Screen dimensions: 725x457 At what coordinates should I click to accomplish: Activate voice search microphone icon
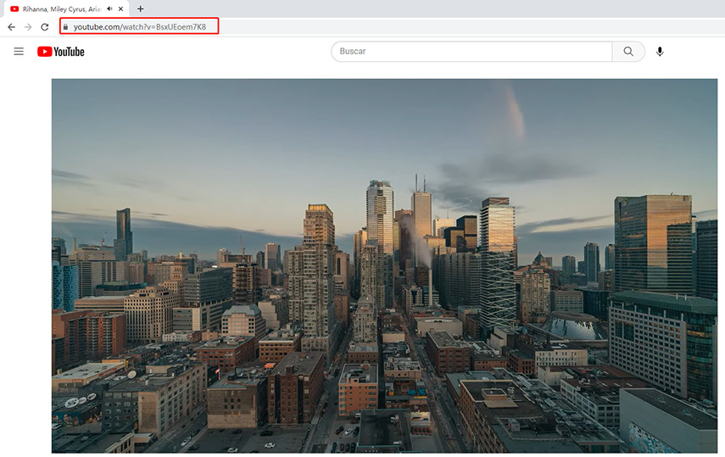click(x=660, y=52)
